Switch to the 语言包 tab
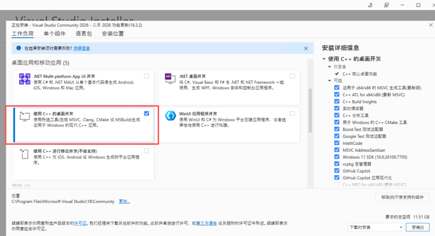 point(83,34)
